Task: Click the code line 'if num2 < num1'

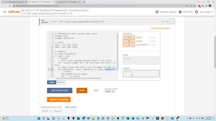Action: pos(62,56)
